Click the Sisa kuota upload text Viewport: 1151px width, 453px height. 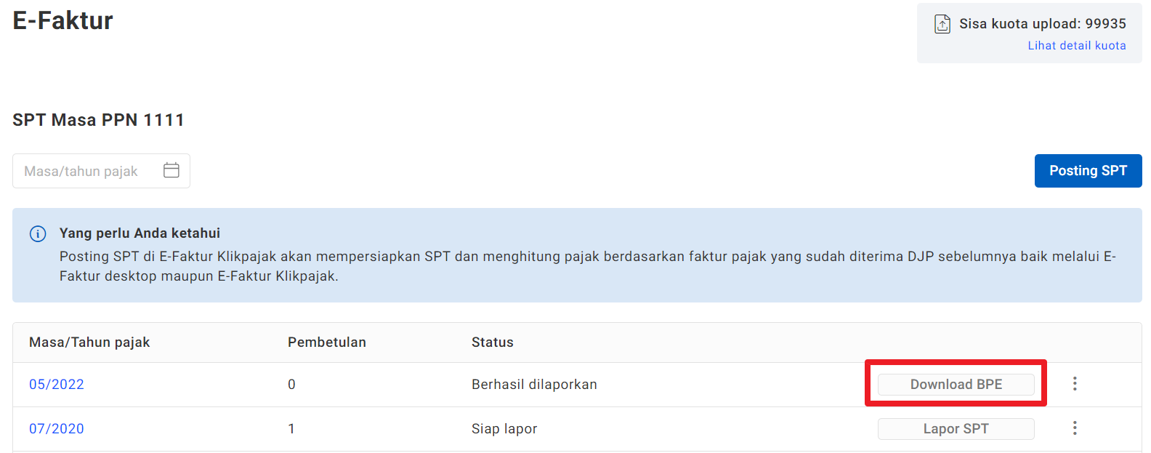point(1042,24)
